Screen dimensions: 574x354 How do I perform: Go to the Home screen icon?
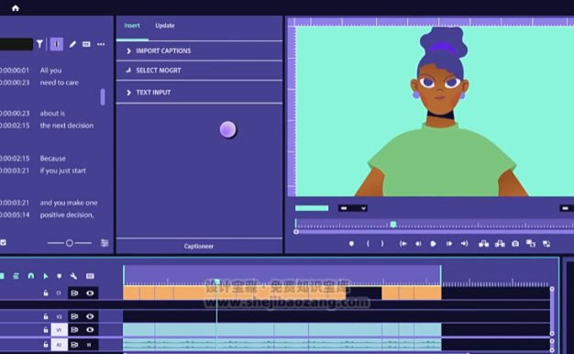(x=16, y=8)
